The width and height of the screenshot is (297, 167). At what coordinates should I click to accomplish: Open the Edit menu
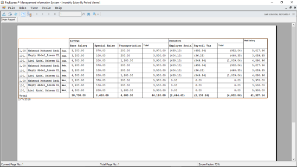[x=23, y=8]
